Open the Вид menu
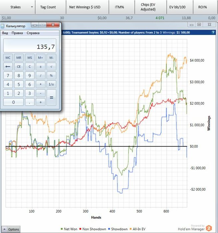This screenshot has width=218, height=233. point(5,33)
